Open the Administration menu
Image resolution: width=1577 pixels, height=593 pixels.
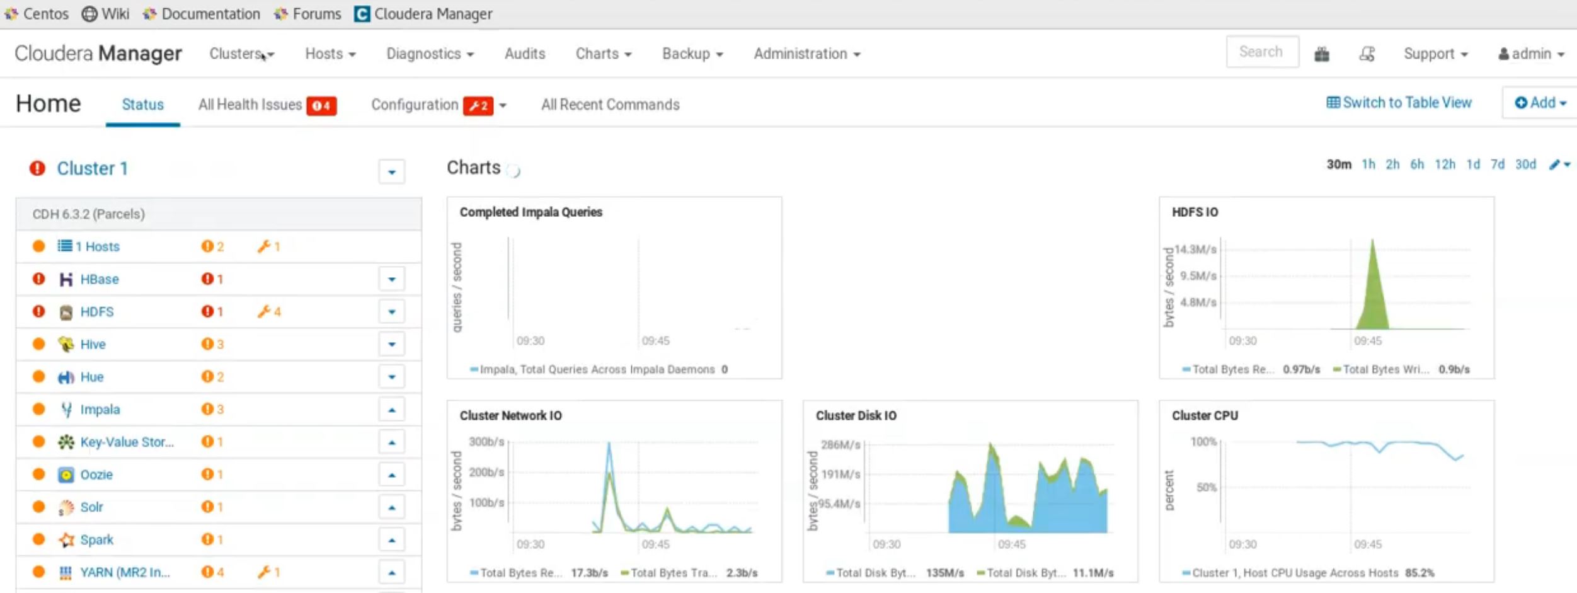(806, 54)
